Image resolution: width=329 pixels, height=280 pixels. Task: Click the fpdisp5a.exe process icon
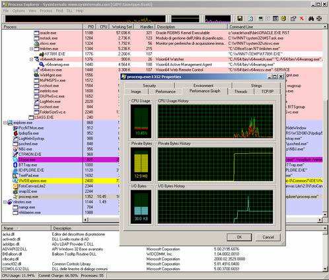pos(15,133)
